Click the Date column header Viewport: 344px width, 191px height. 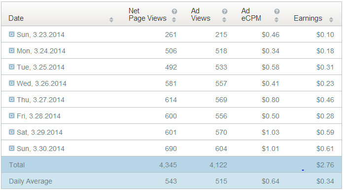click(x=16, y=18)
